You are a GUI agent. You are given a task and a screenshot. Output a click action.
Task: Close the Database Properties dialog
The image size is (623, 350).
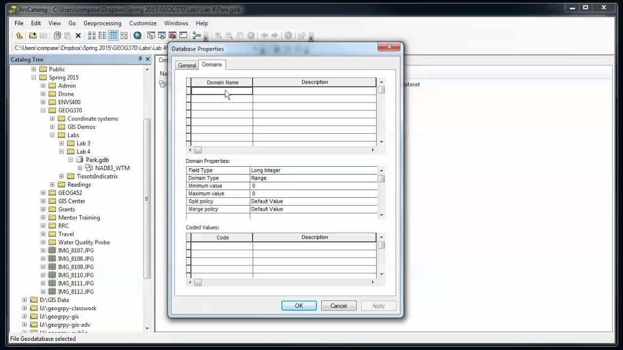(x=390, y=47)
